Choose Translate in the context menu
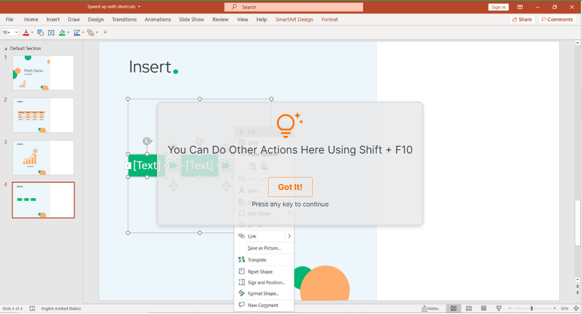Viewport: 582px width, 314px height. coord(264,260)
